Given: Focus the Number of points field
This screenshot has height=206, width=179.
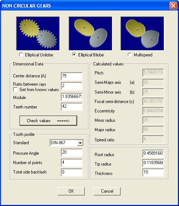Looking at the screenshot, I should [72, 163].
